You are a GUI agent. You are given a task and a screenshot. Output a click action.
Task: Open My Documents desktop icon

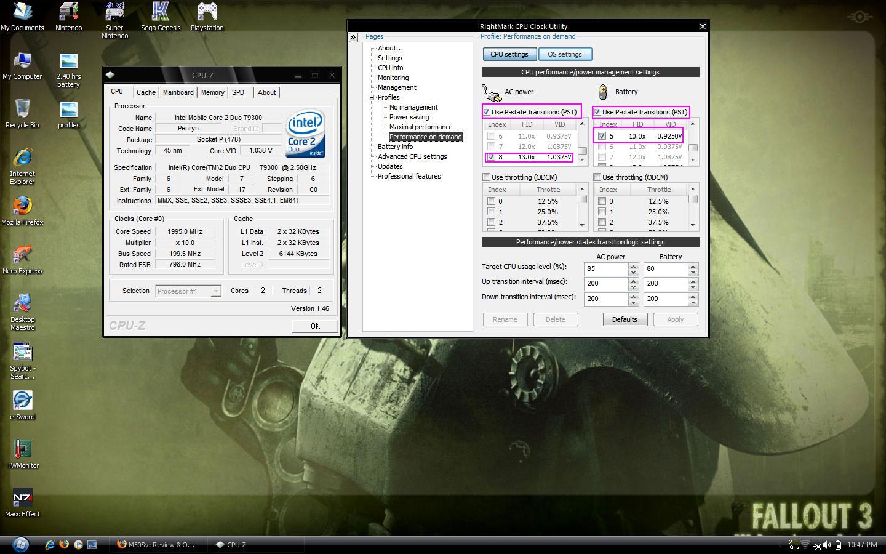click(22, 17)
